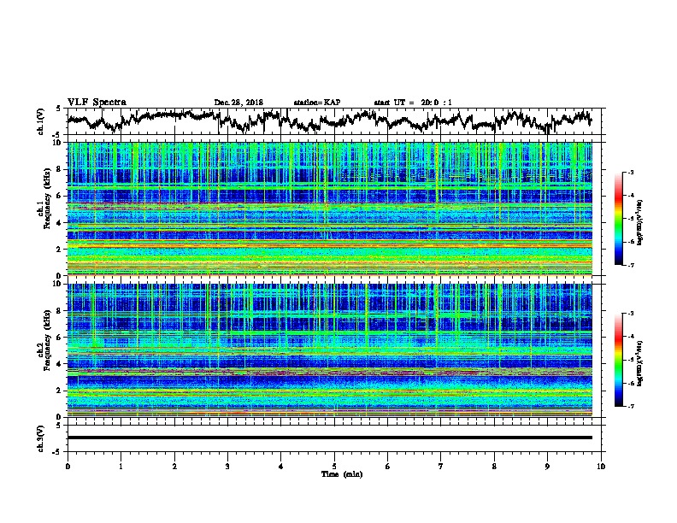Click the "6" kHz tick on ch.2 frequency axis
The height and width of the screenshot is (523, 677).
point(61,337)
